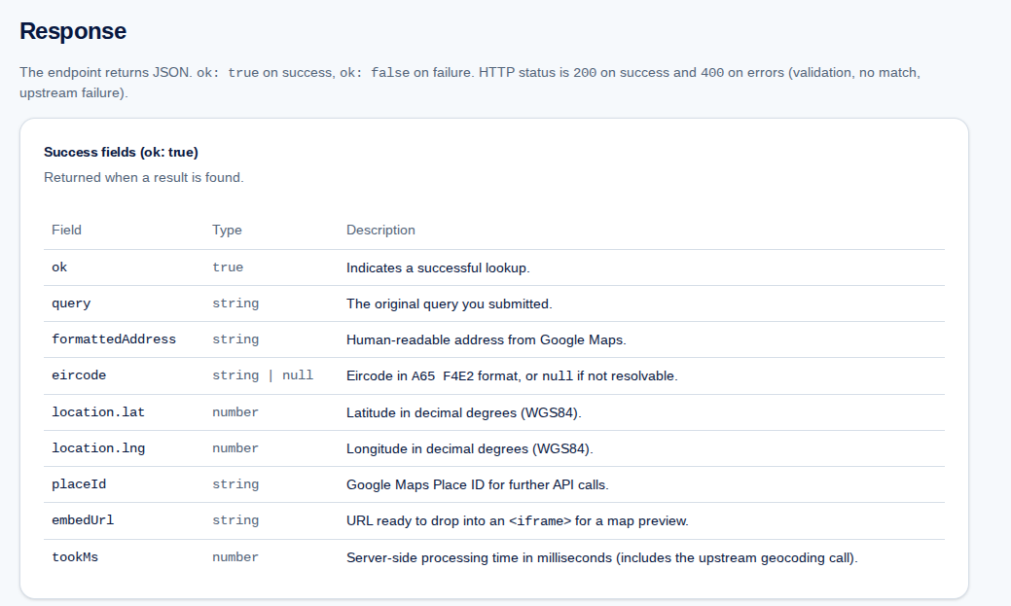Click the Field column header
This screenshot has height=606, width=1011.
click(66, 231)
